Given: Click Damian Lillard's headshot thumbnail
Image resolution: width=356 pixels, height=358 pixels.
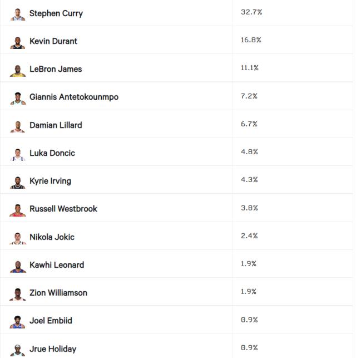Looking at the screenshot, I should (x=18, y=126).
